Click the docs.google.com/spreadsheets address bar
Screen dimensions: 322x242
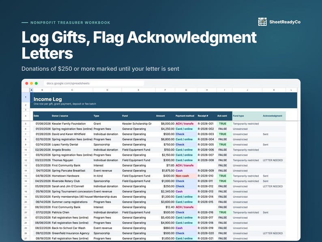point(94,83)
